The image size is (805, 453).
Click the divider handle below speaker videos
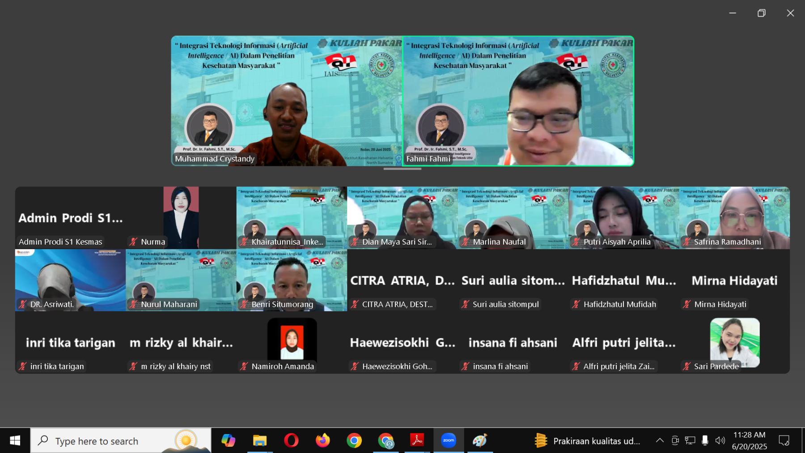point(402,169)
